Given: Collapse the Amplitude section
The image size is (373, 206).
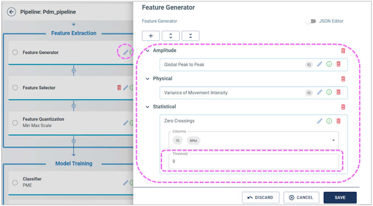Looking at the screenshot, I should pos(148,51).
